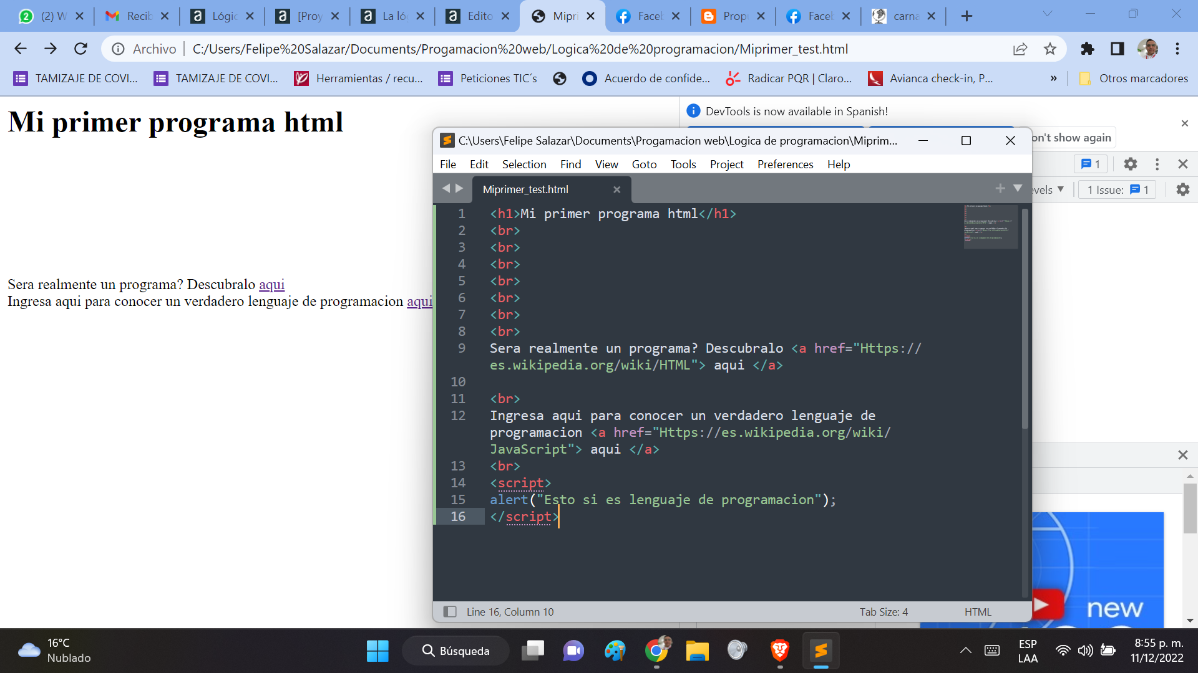Open the chat app in taskbar

point(573,651)
